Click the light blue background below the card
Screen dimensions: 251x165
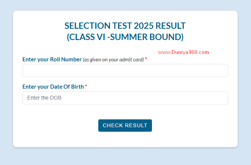coord(125,156)
